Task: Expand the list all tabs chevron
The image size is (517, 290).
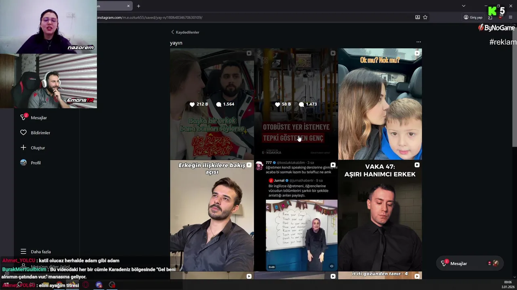Action: click(x=464, y=6)
